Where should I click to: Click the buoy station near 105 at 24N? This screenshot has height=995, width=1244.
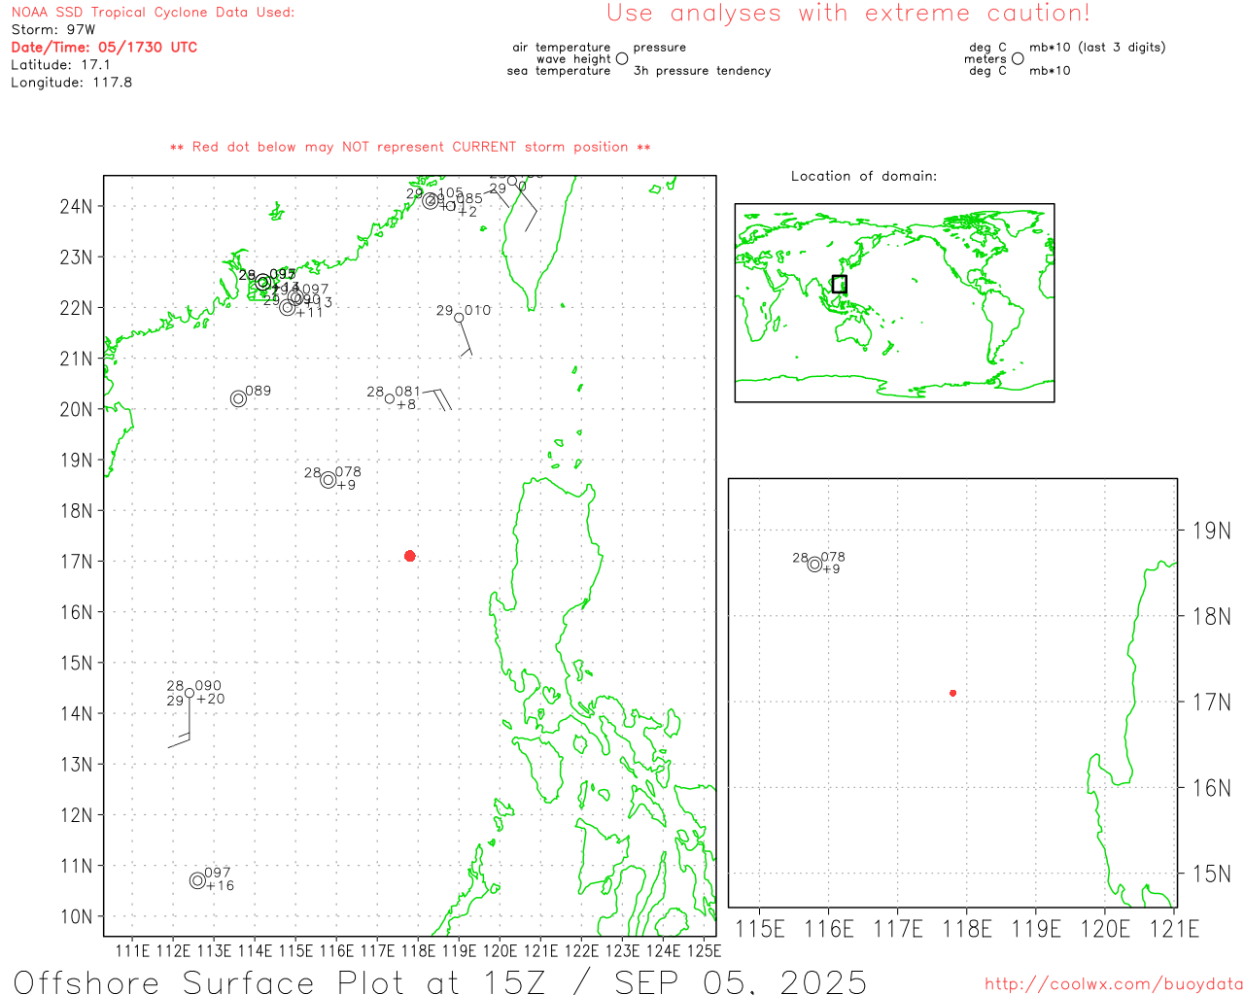pos(431,201)
